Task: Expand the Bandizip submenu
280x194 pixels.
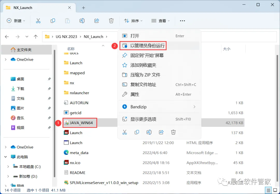Action: [x=194, y=107]
